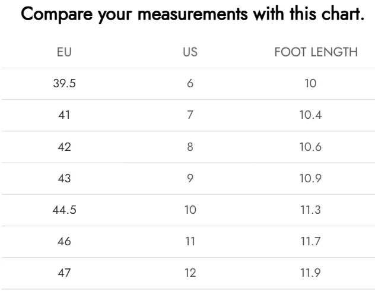Click the foot length 10.4 value

click(310, 115)
